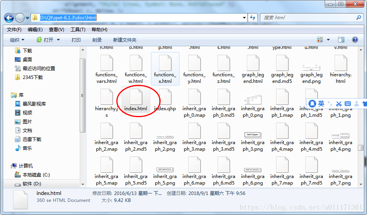
Task: Select the graph_legend.html file icon
Action: tap(253, 63)
